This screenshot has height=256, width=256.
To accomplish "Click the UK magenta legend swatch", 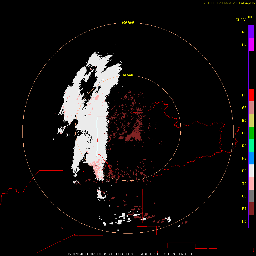I will click(x=251, y=45).
